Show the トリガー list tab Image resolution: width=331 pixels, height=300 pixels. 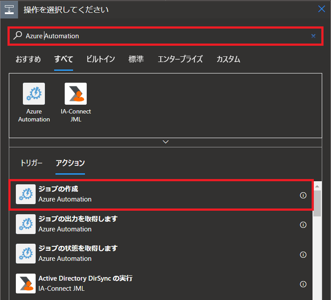(31, 163)
